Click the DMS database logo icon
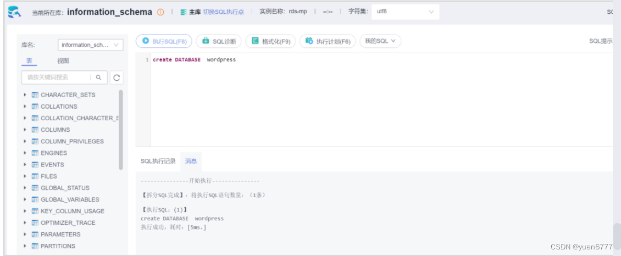The image size is (621, 256). point(15,12)
